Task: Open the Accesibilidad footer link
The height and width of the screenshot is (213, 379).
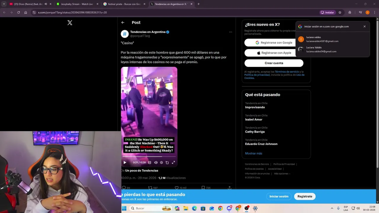Action: 275,169
